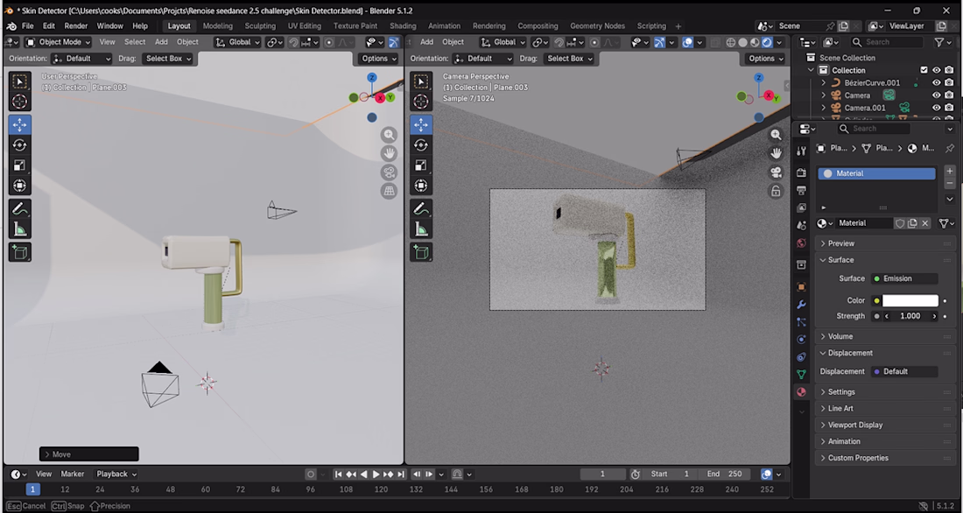Open the Render properties tab
This screenshot has width=963, height=513.
pyautogui.click(x=801, y=172)
